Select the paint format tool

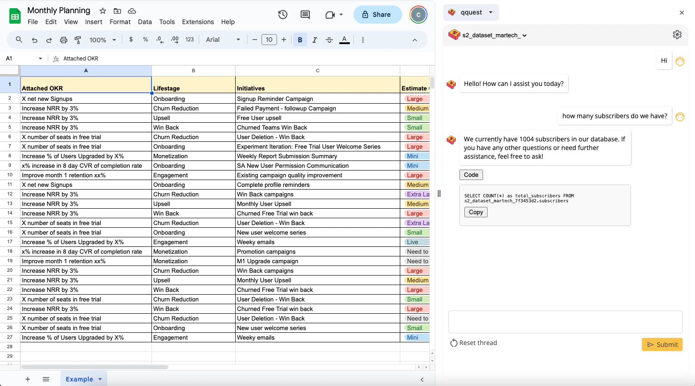[78, 40]
